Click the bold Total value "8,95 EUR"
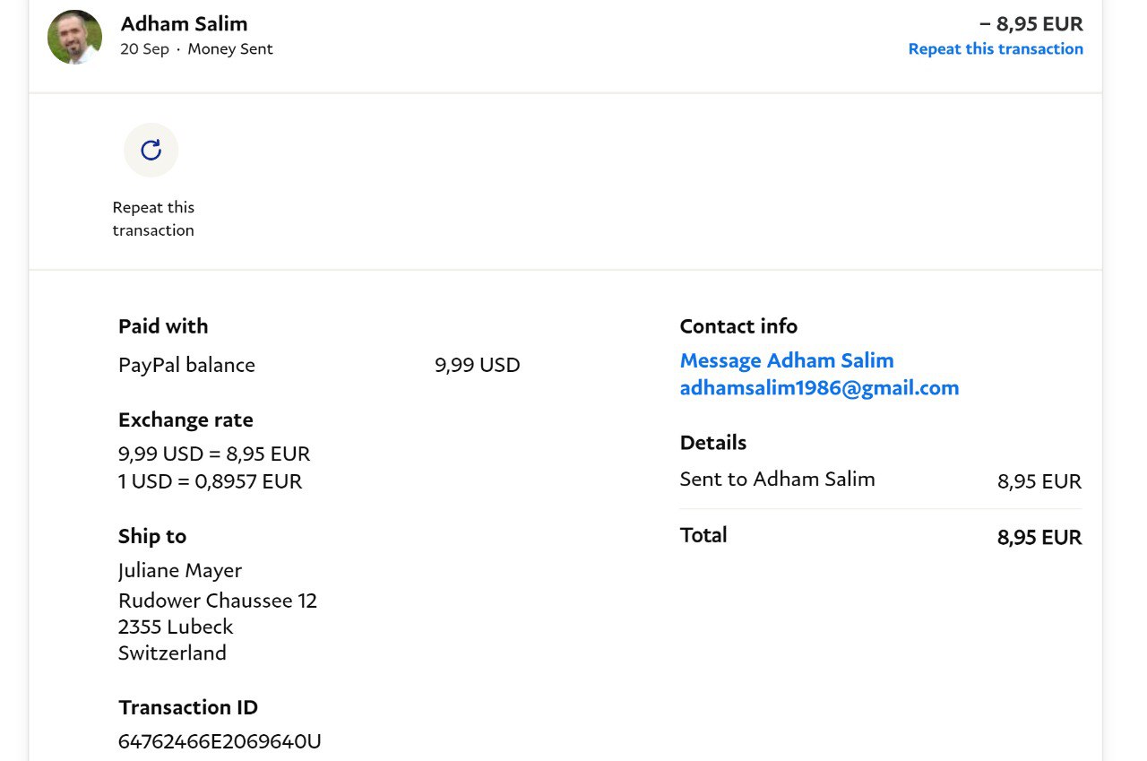The image size is (1147, 761). (1039, 537)
